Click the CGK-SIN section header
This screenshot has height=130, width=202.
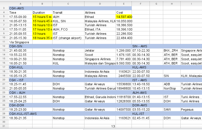click(21, 46)
